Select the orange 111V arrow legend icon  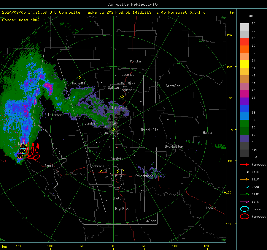point(244,179)
